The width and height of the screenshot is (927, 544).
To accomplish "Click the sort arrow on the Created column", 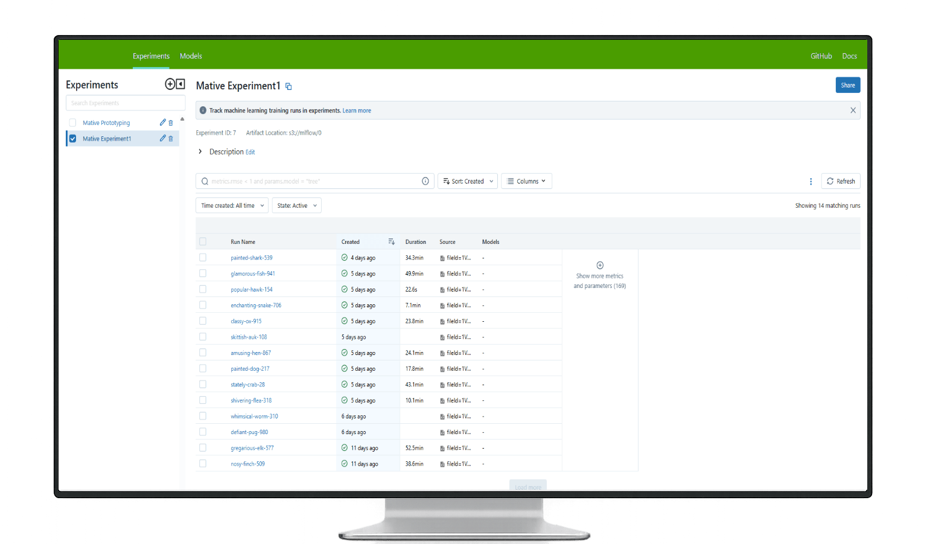I will 391,242.
